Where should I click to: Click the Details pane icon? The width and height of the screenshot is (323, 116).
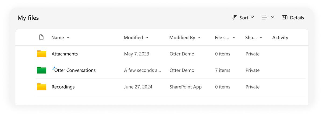285,17
